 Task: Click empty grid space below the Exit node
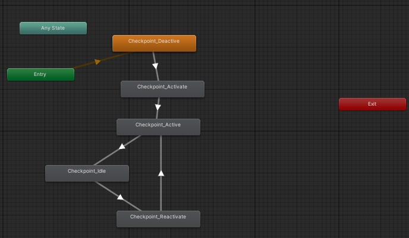coord(372,172)
